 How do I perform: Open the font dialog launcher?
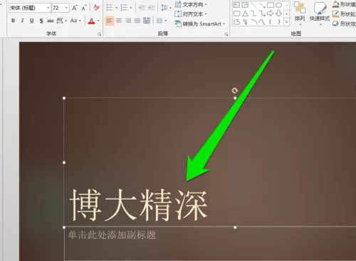[x=100, y=34]
